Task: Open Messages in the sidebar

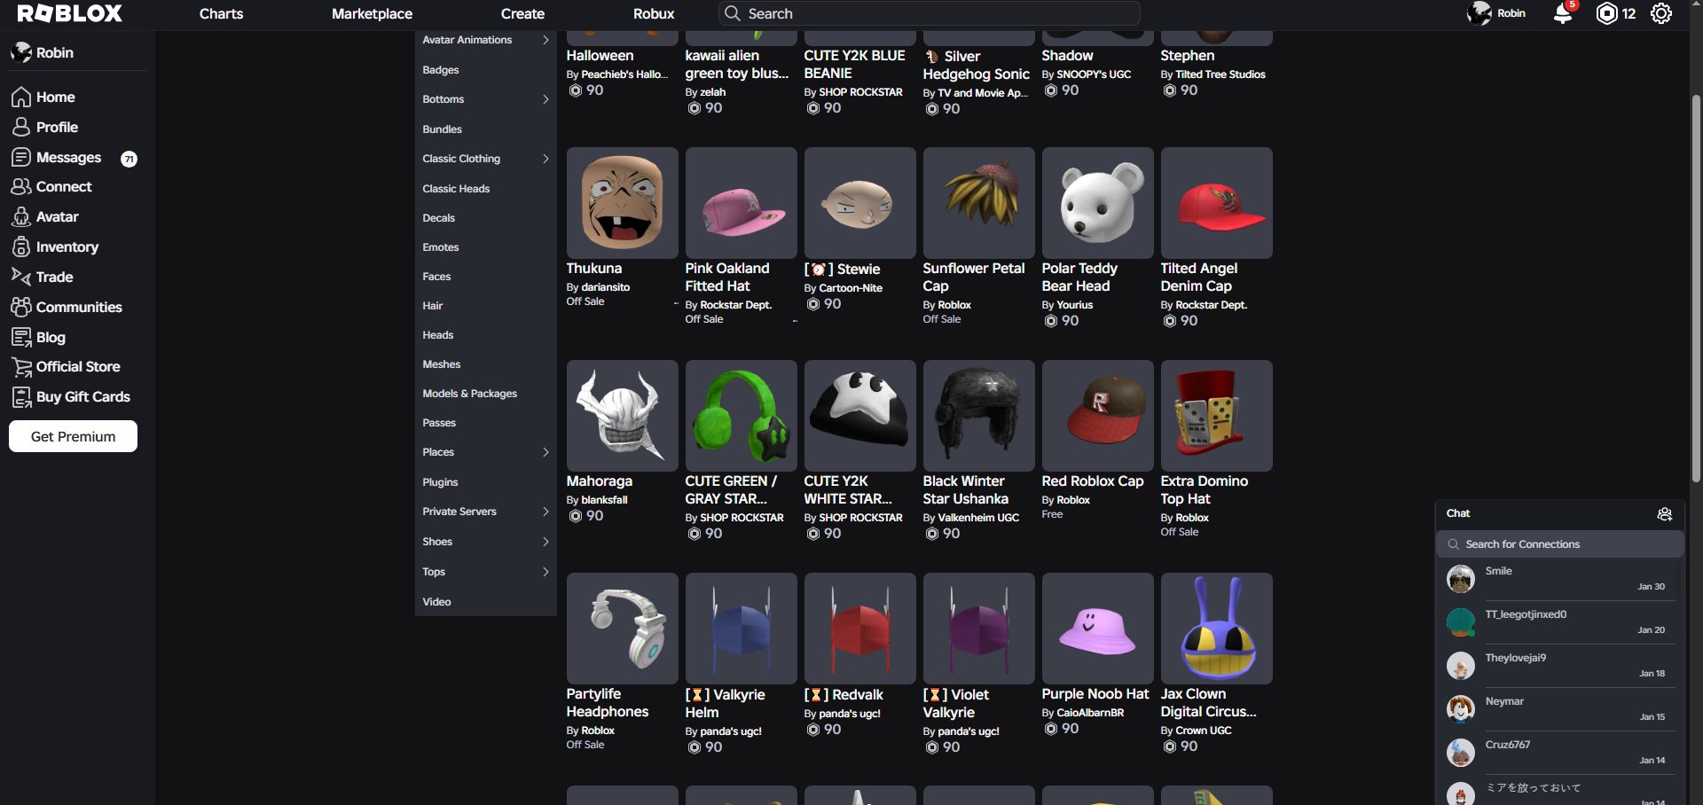Action: point(68,158)
